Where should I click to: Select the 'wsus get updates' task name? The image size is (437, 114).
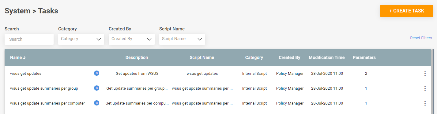26,74
